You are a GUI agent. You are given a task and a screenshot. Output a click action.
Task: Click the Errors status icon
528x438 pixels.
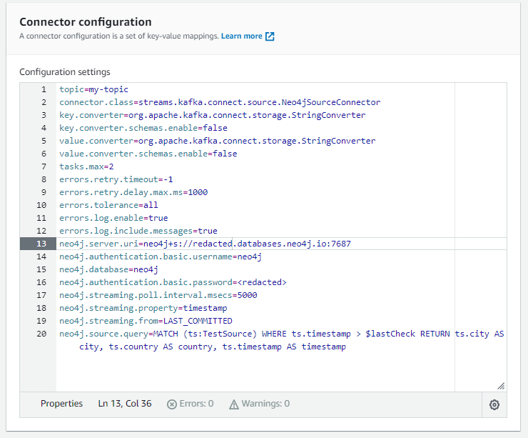tap(171, 404)
